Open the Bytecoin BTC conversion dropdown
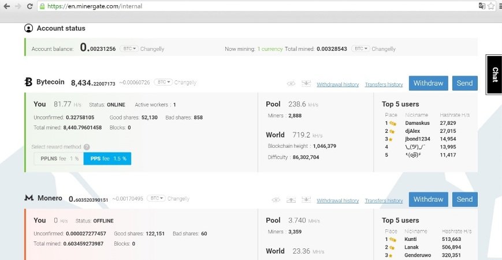Viewport: 502px width, 260px height. (163, 82)
